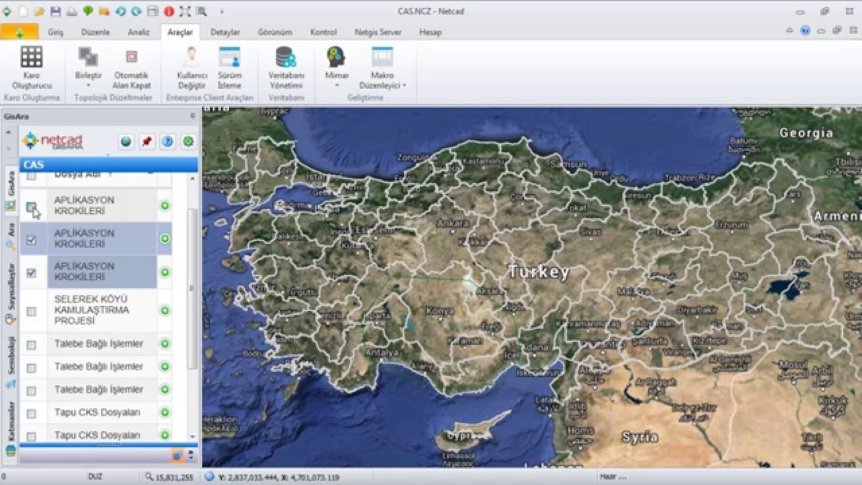Open the Kontrol ribbon tab
The height and width of the screenshot is (485, 862).
pyautogui.click(x=323, y=32)
